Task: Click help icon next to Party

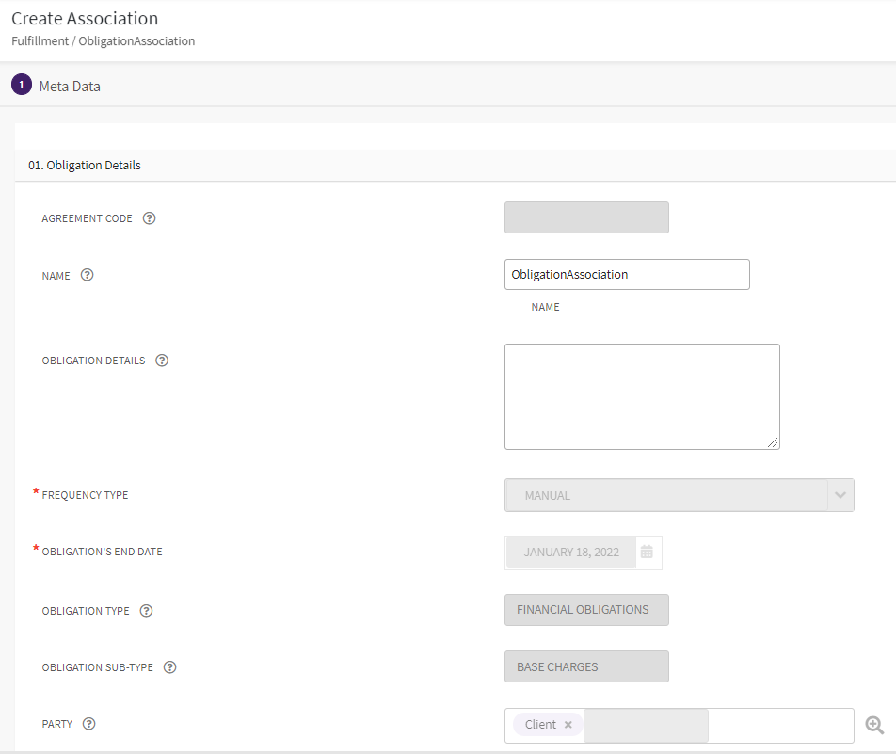Action: [89, 724]
